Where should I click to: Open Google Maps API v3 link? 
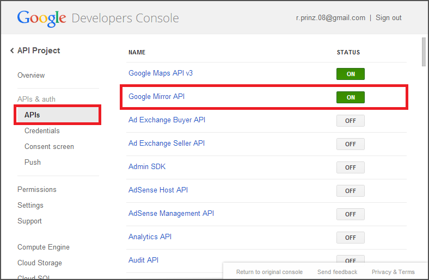click(161, 73)
